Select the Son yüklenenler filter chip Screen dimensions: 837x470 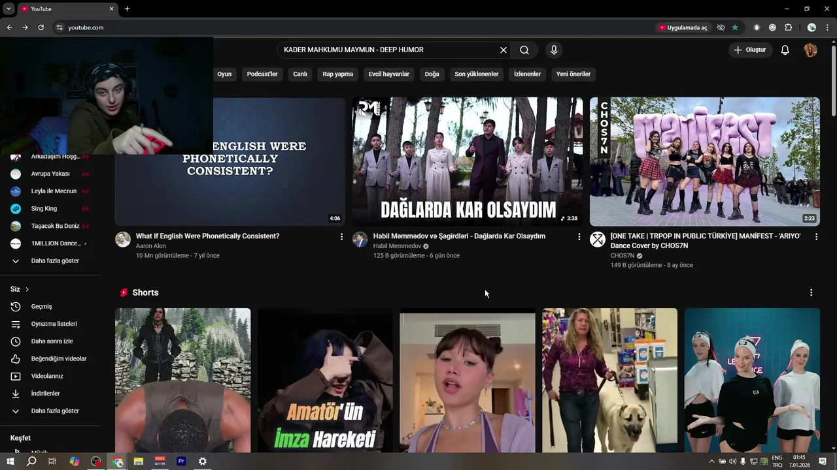pos(477,74)
